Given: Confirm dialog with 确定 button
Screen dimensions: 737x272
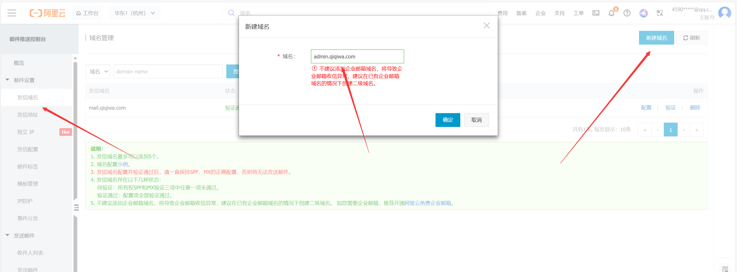Looking at the screenshot, I should pos(448,120).
